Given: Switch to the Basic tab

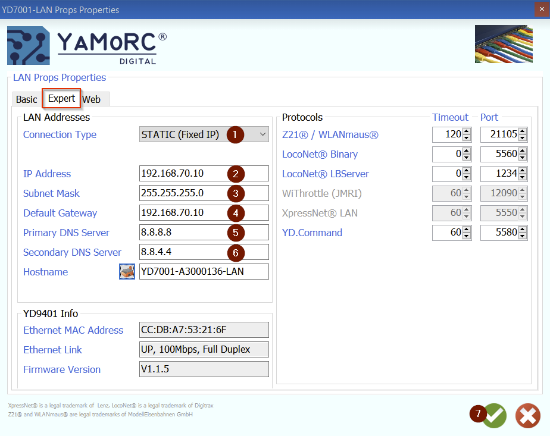Looking at the screenshot, I should [x=27, y=99].
